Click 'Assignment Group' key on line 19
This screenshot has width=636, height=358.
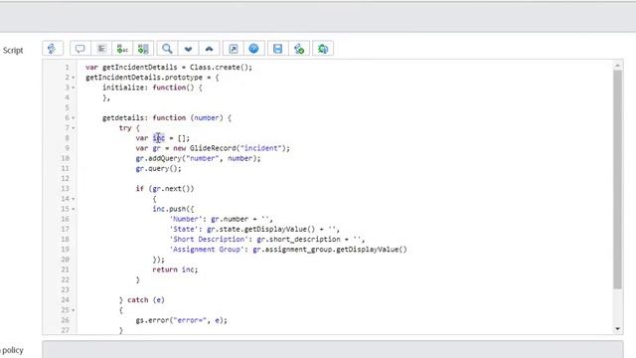[x=207, y=250]
